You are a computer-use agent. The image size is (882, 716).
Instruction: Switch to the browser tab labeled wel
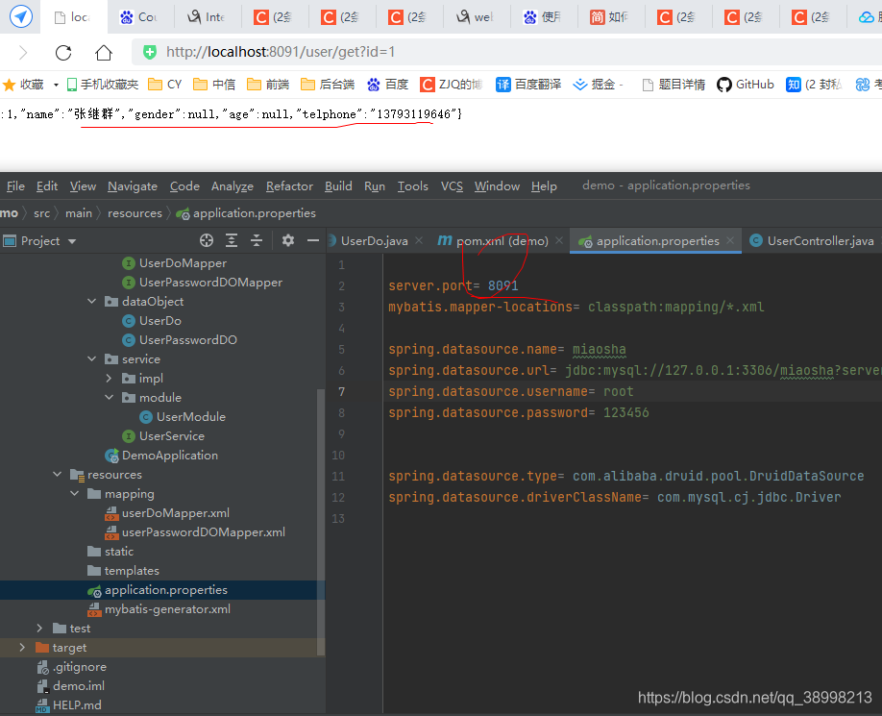pos(476,17)
